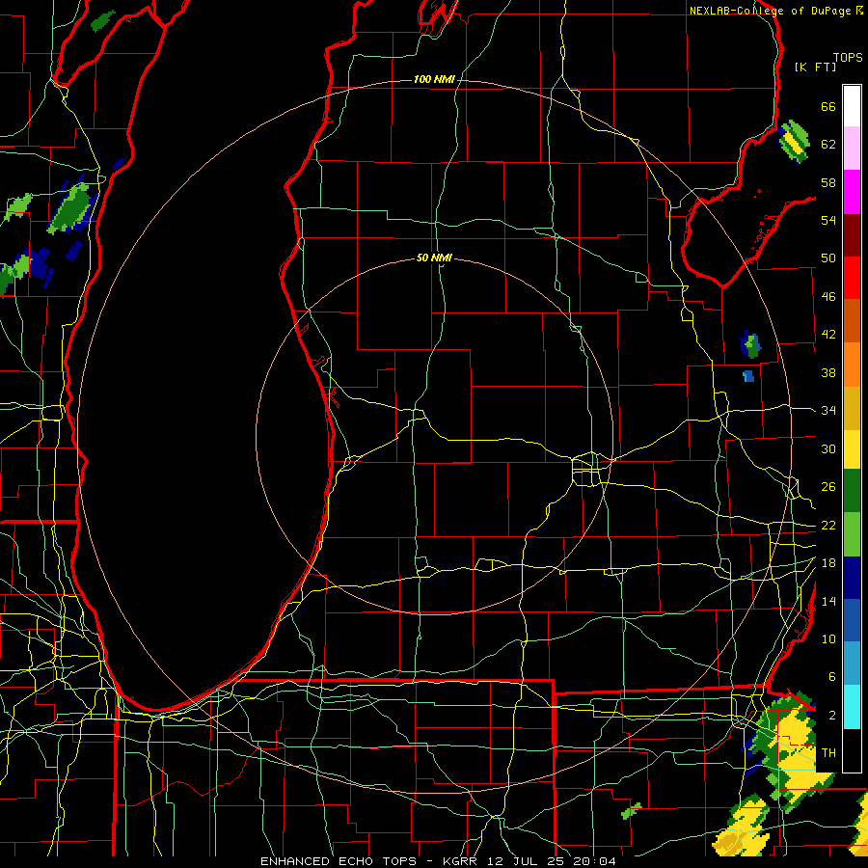
Task: Pick the navy blue legend swatch
Action: (852, 578)
